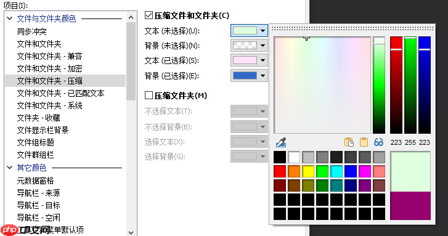Screen dimensions: 448x236
Task: Pick the dark red palette swatch
Action: coord(280,185)
